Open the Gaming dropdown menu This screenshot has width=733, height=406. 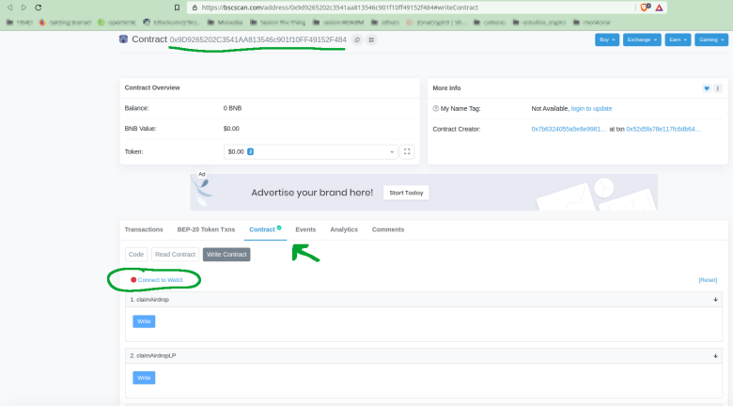pos(711,39)
